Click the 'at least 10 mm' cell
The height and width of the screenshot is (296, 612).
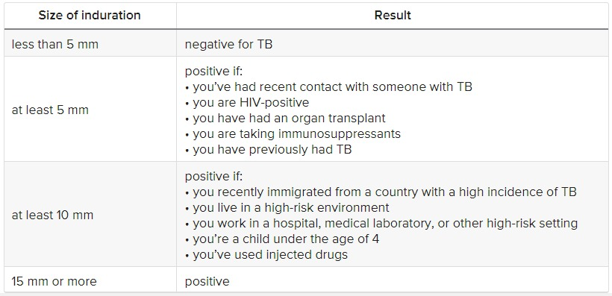coord(90,215)
